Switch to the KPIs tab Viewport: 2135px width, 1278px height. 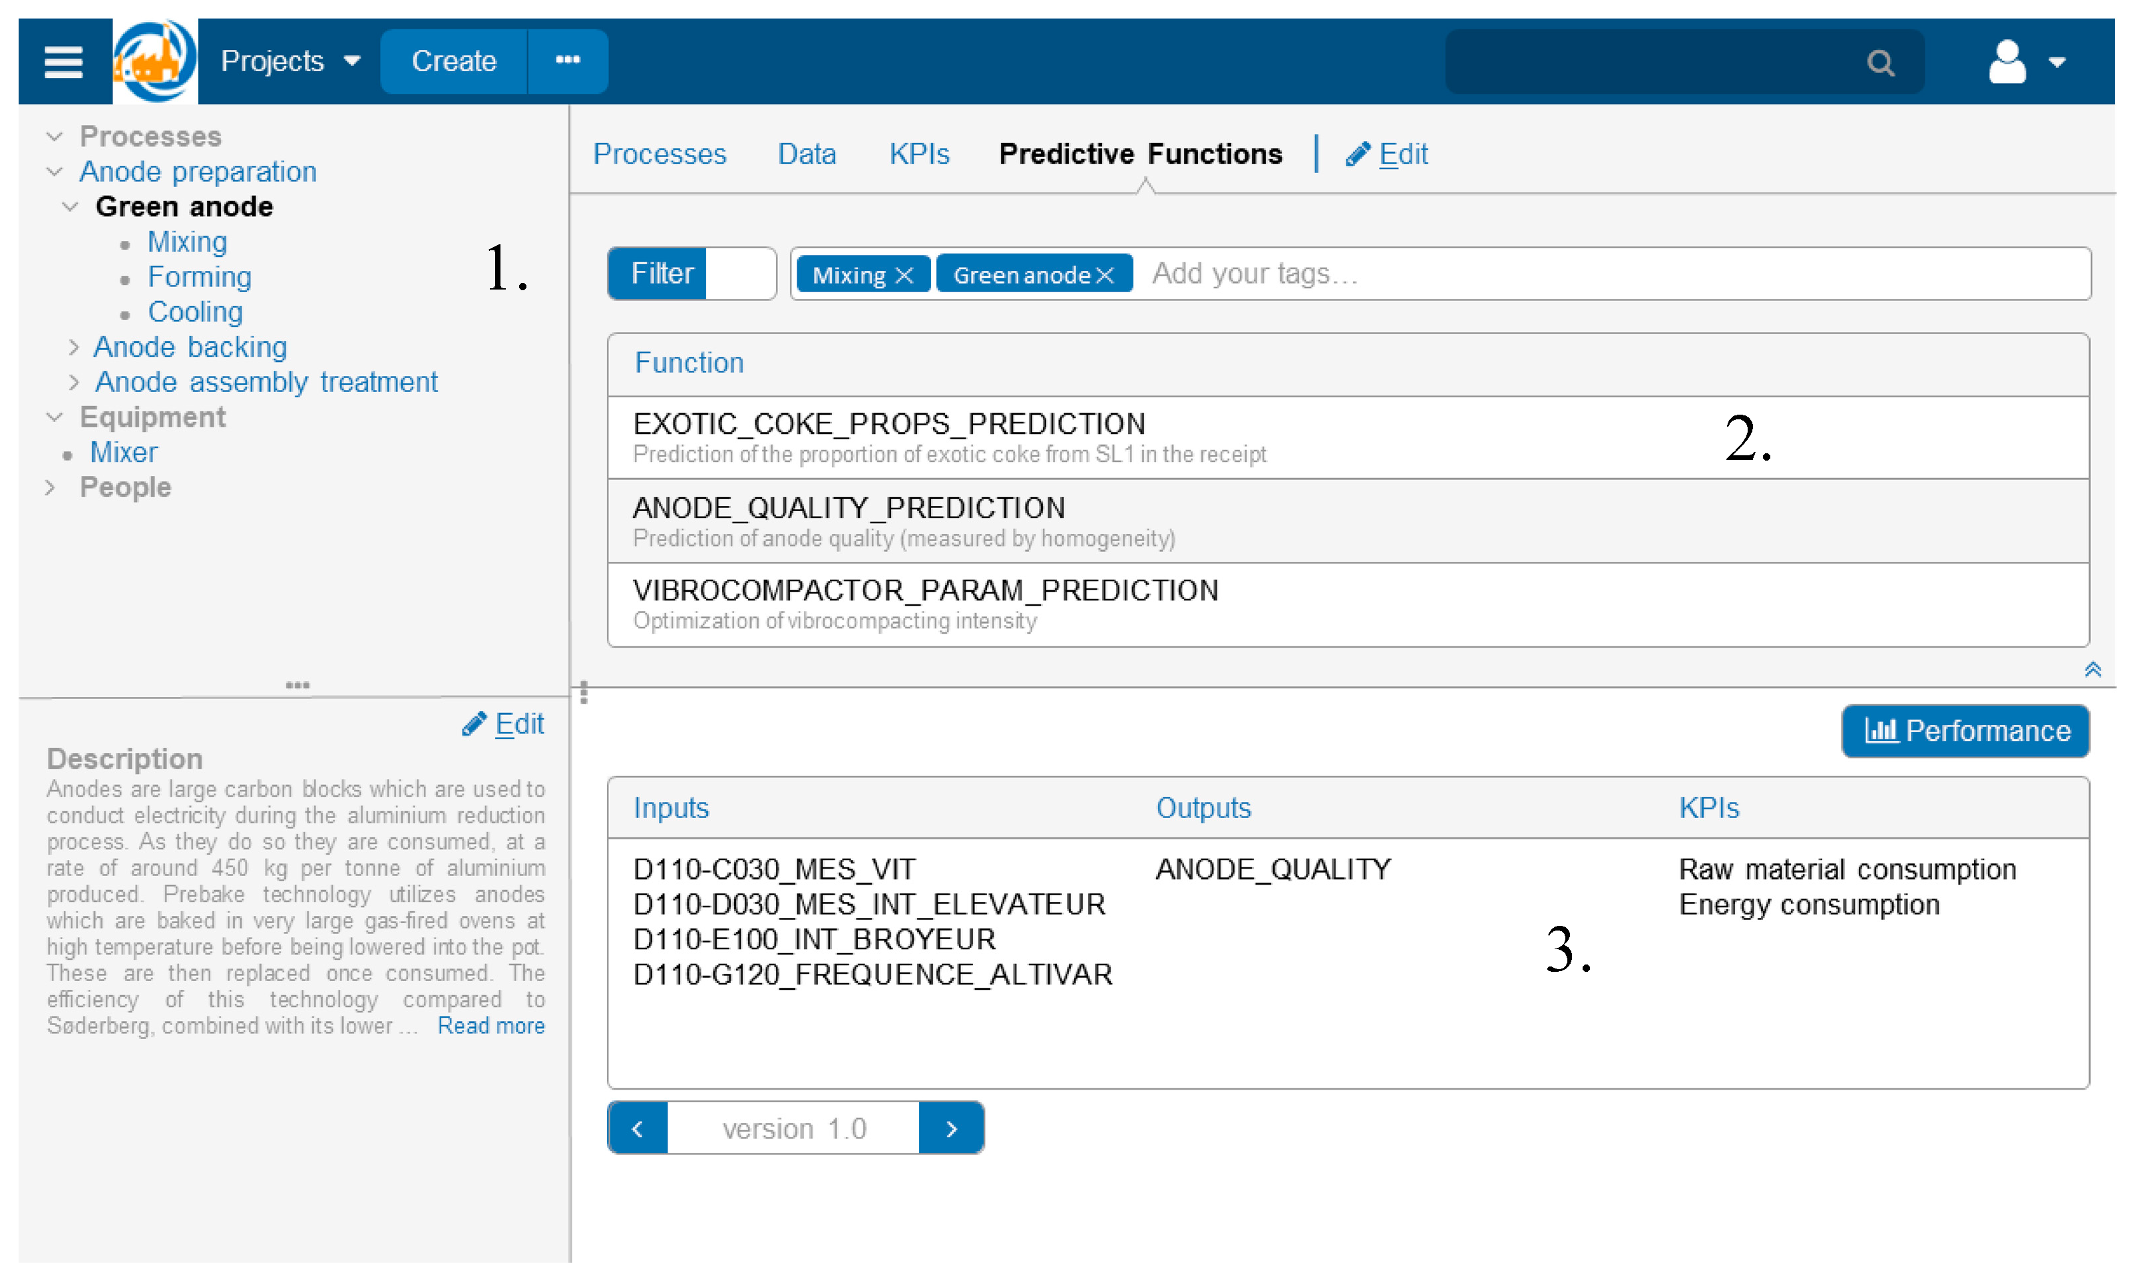tap(918, 153)
